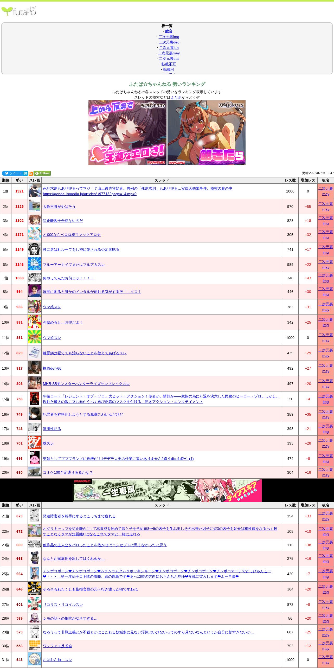Screen dimensions: 334x668
Task: Open 午後ロード レジェンド・オブ・ゾロ thread
Action: click(161, 399)
